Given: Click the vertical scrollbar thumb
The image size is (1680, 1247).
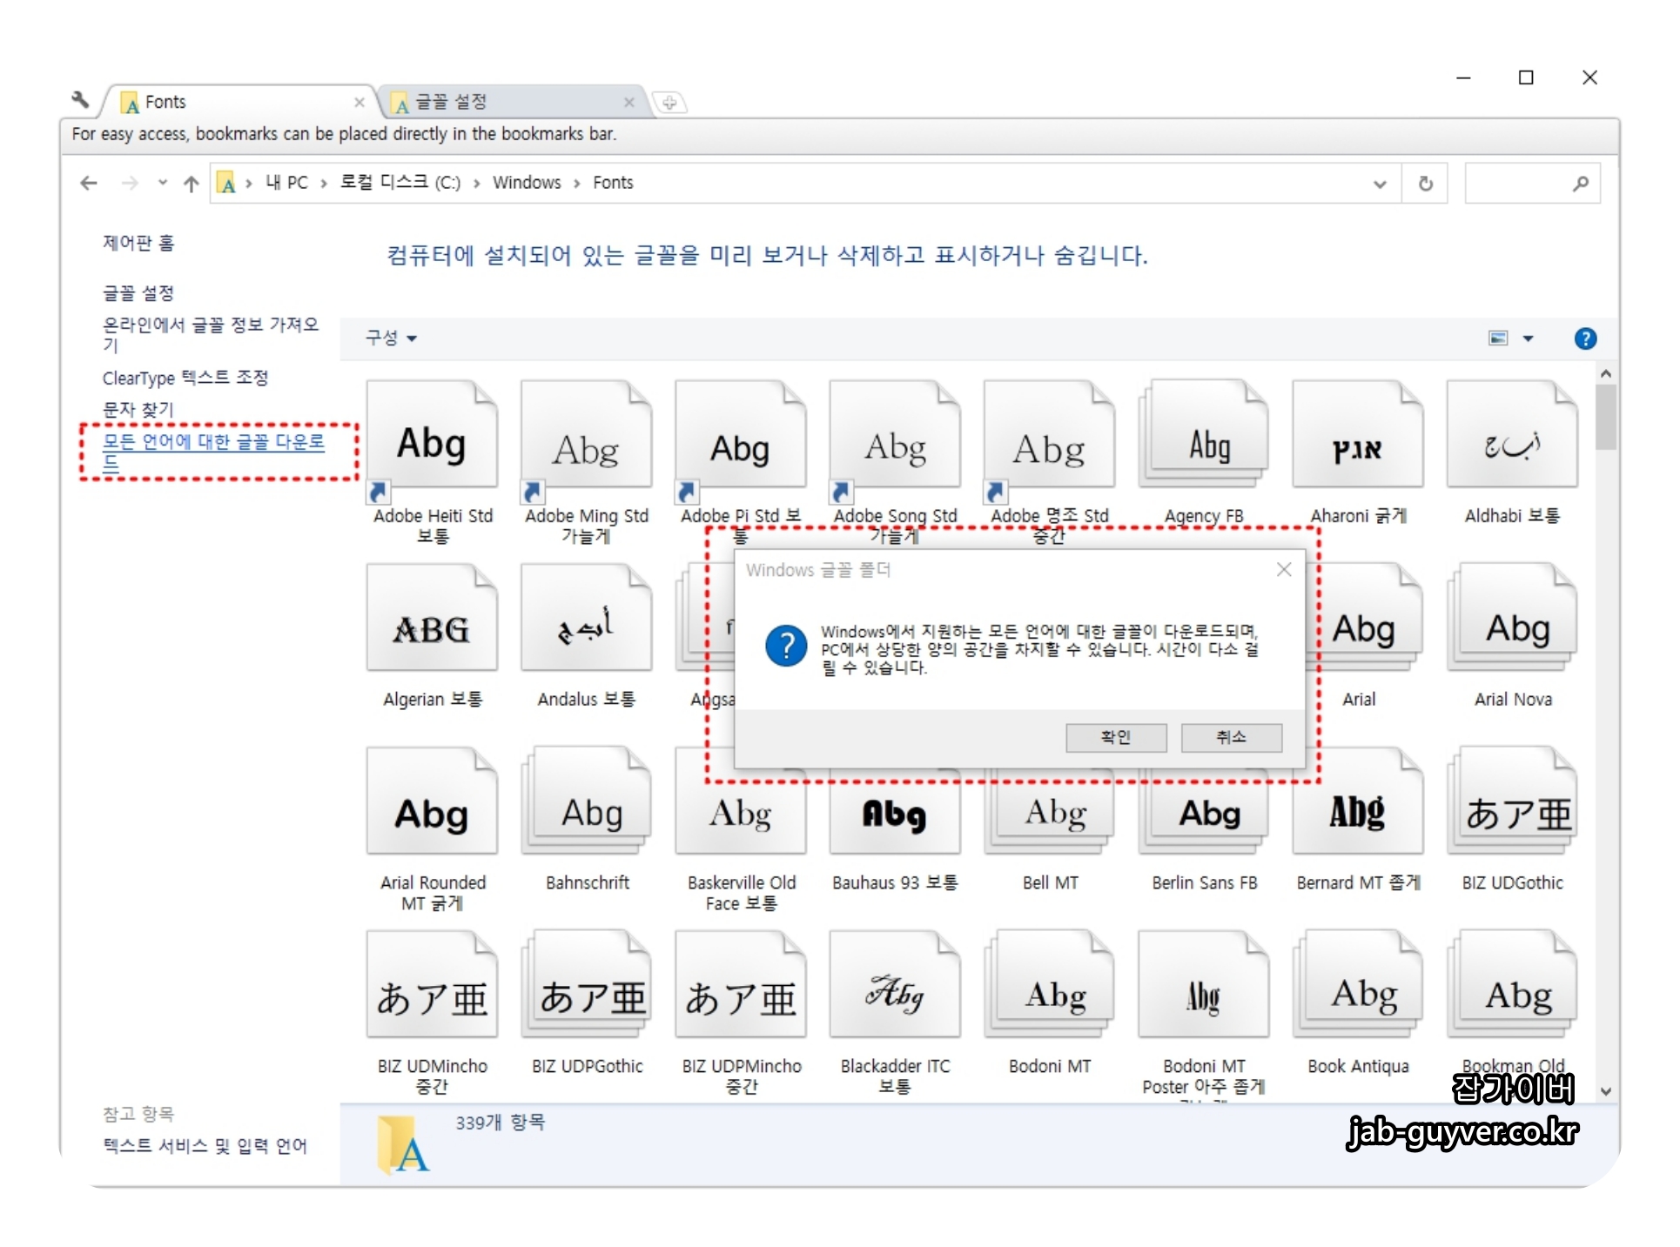Looking at the screenshot, I should 1606,418.
